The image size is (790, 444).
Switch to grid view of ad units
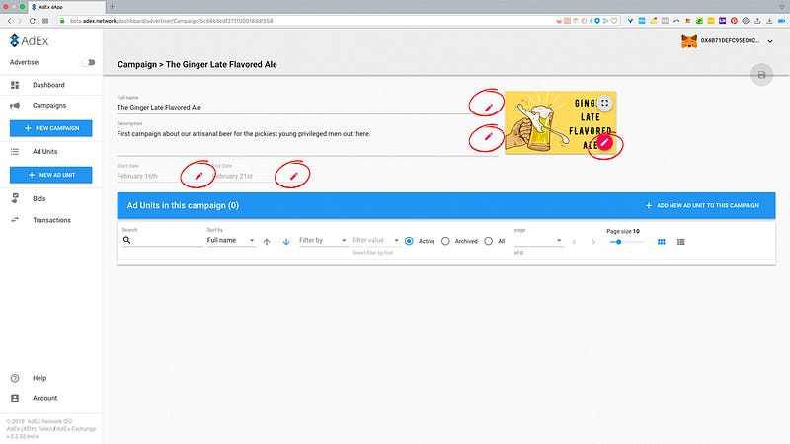pyautogui.click(x=661, y=242)
